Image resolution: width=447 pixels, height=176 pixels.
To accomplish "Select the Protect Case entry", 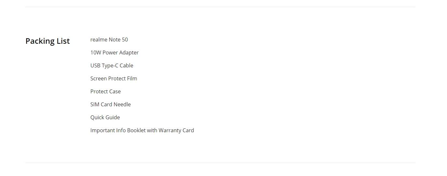I will 106,91.
